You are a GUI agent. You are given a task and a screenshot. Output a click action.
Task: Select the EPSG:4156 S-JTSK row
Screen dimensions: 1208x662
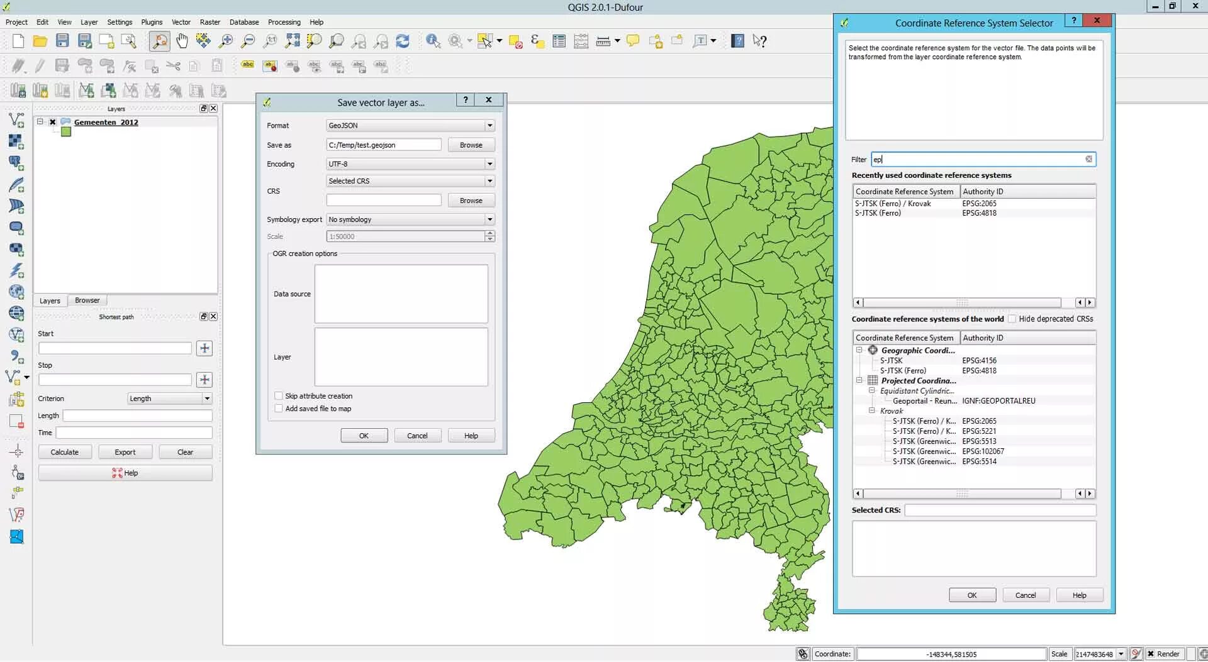pos(974,360)
